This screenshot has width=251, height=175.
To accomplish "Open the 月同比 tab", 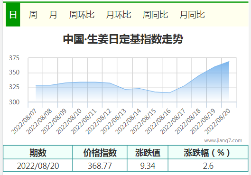I will tap(192, 15).
